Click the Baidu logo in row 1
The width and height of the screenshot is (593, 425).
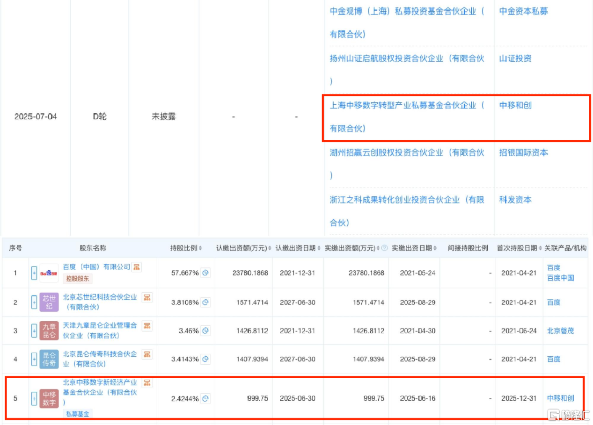(x=49, y=273)
